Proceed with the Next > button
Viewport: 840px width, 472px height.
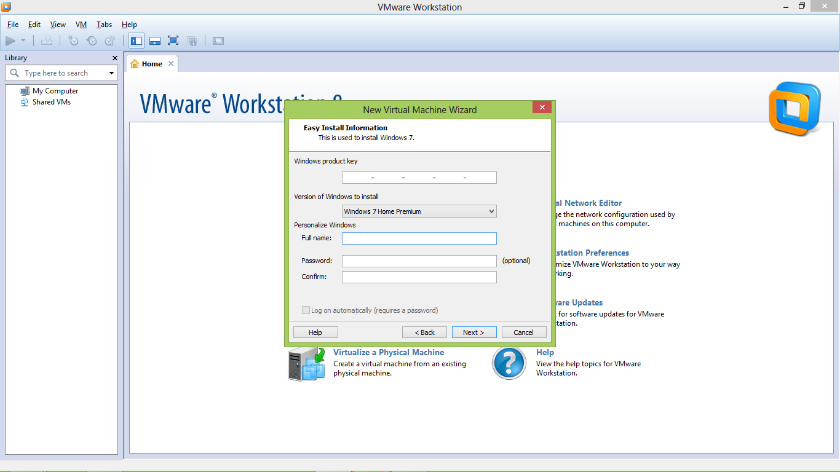(x=474, y=332)
